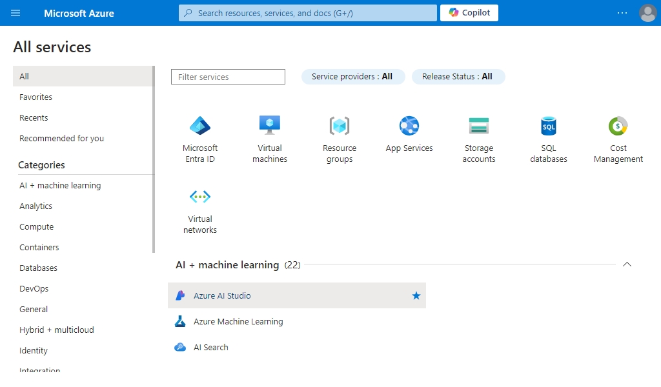This screenshot has height=387, width=661.
Task: Click the Storage accounts label
Action: click(479, 154)
